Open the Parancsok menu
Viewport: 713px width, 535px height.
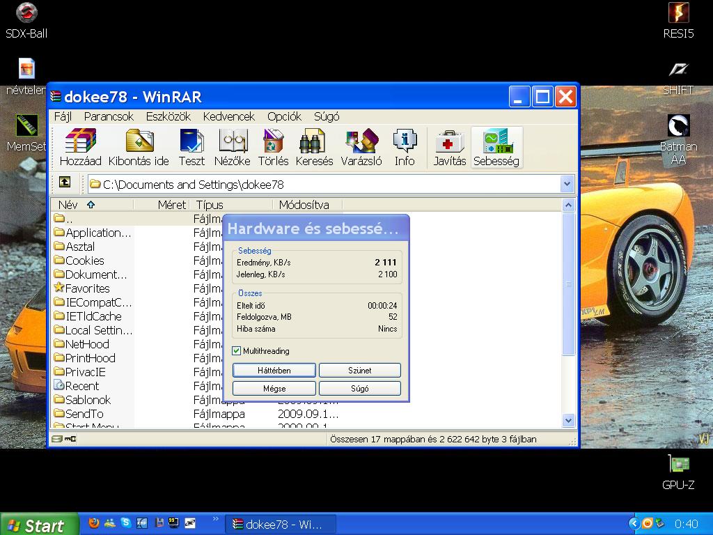click(109, 116)
